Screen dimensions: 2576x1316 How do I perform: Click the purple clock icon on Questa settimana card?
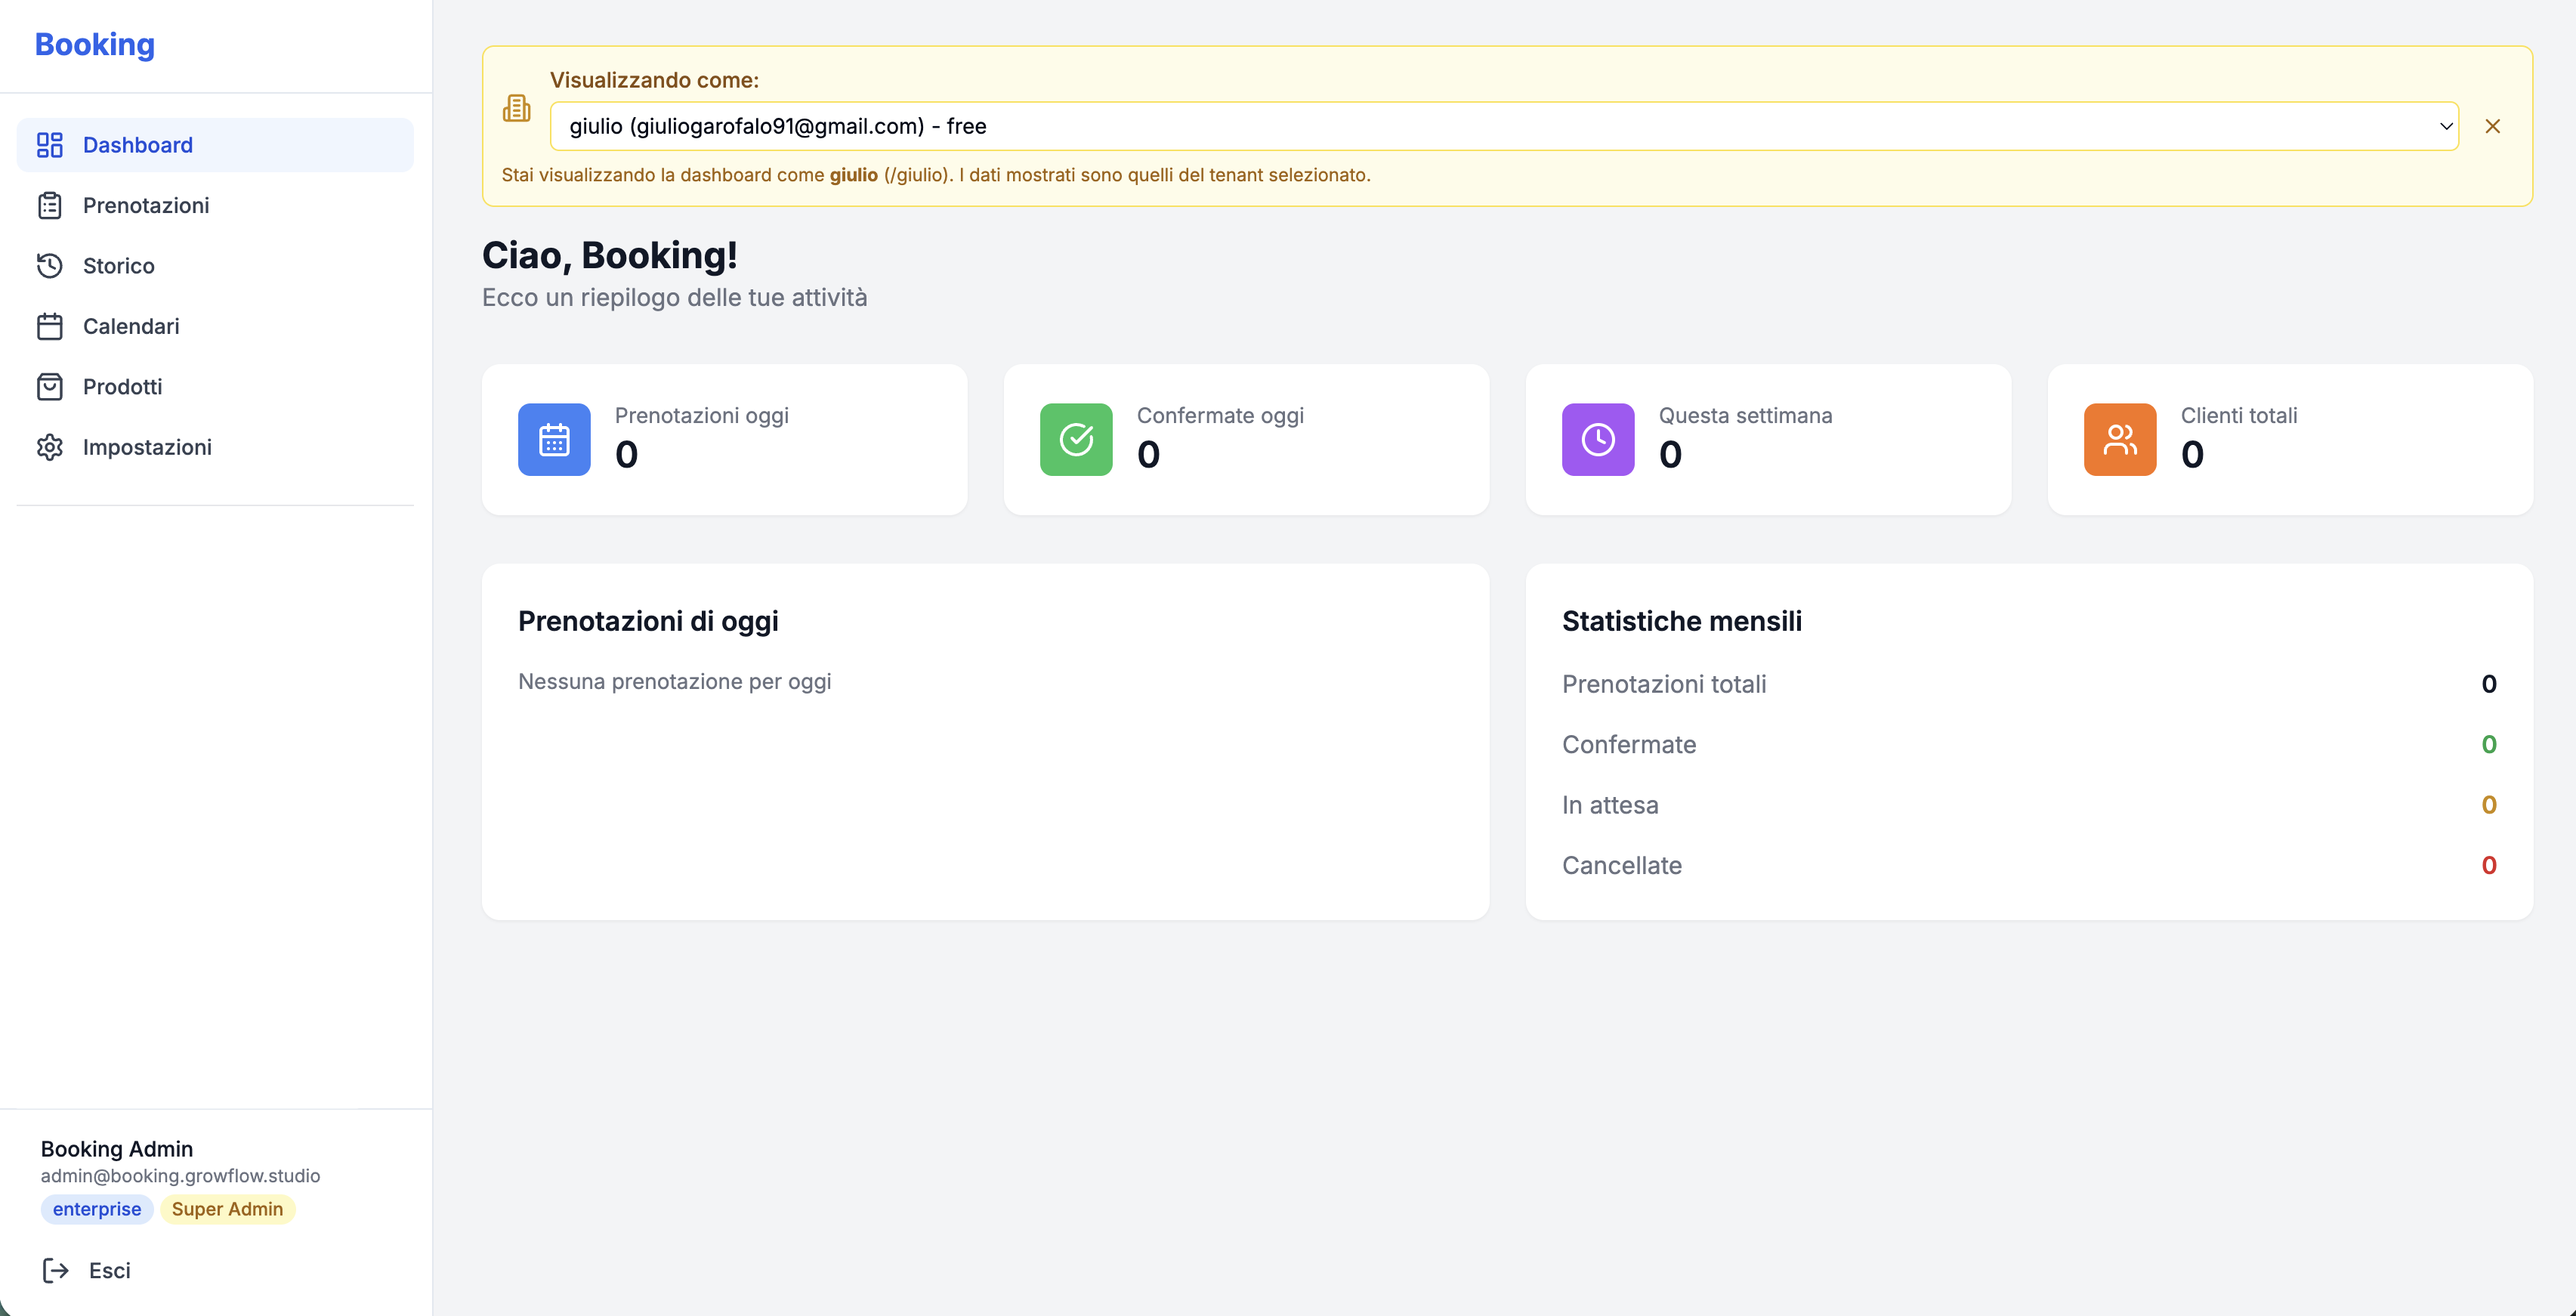tap(1597, 439)
